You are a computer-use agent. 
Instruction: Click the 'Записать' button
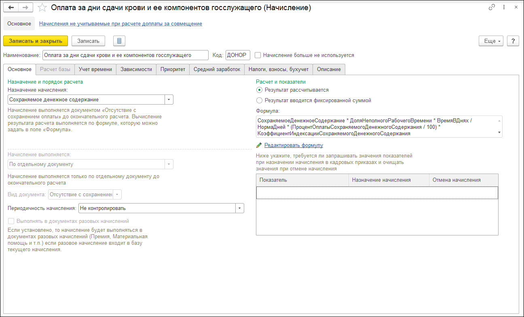(x=88, y=41)
